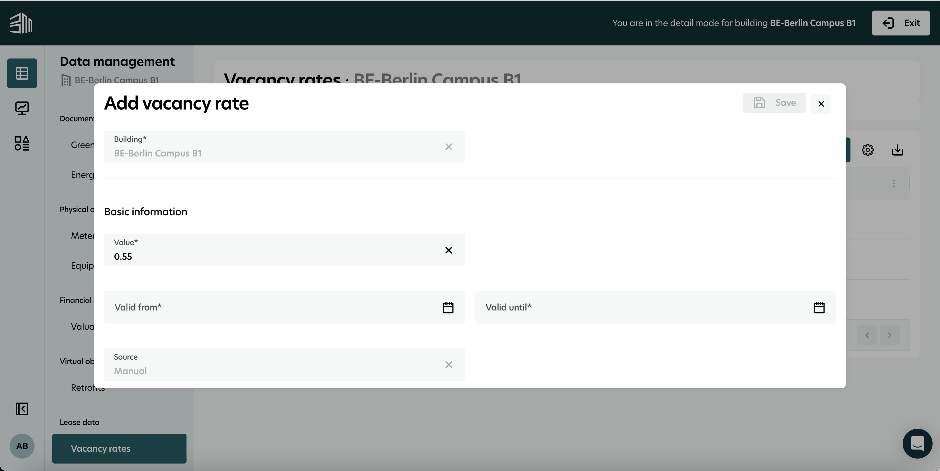
Task: Click the collapse sidebar arrow icon
Action: coord(21,408)
